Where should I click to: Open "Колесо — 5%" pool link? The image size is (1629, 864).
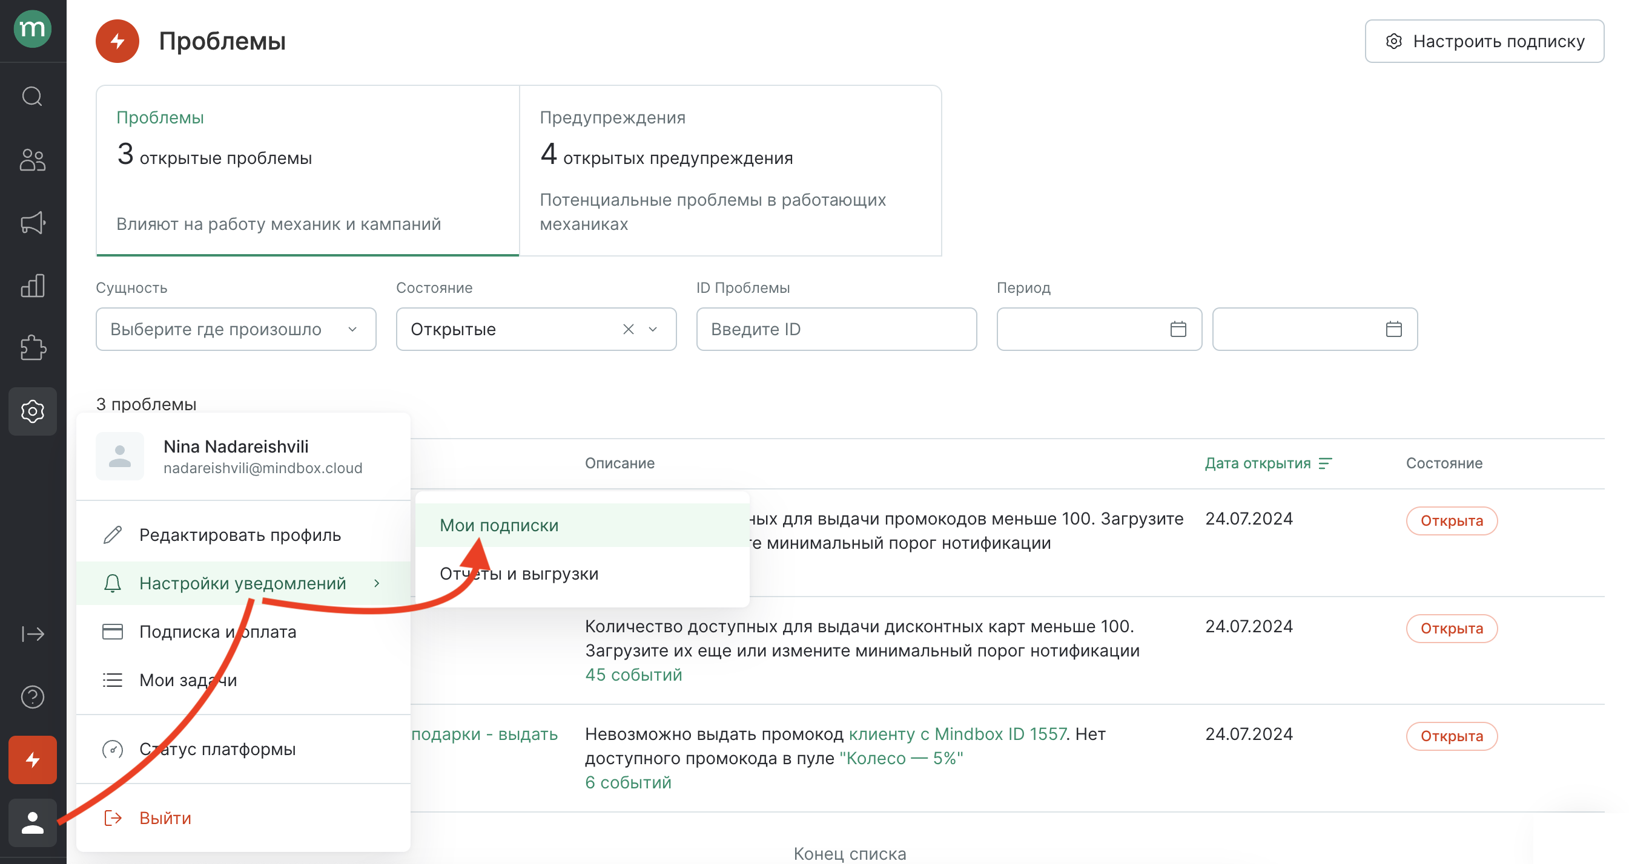pyautogui.click(x=901, y=758)
